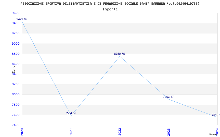
Task: Select the 2022 x-axis year label
Action: point(120,132)
